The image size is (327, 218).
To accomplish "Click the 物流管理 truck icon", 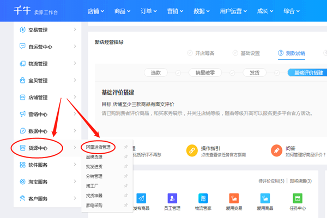I will pos(22,63).
